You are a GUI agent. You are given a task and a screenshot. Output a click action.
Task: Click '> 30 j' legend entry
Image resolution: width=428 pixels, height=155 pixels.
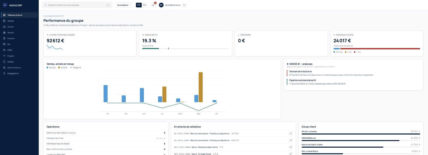point(357,52)
